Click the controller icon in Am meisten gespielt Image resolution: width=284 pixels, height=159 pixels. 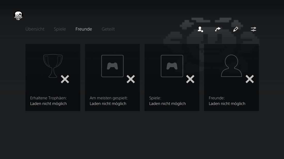tap(113, 66)
